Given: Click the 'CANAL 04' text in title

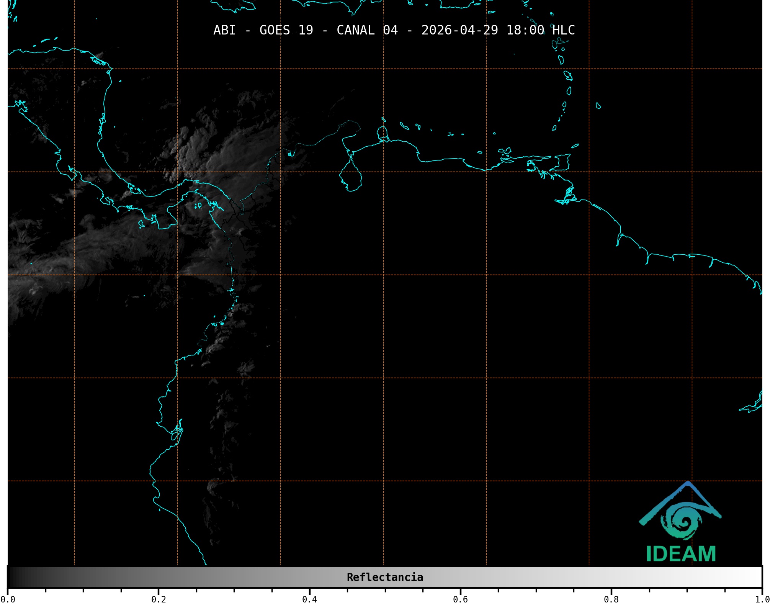Looking at the screenshot, I should [367, 30].
